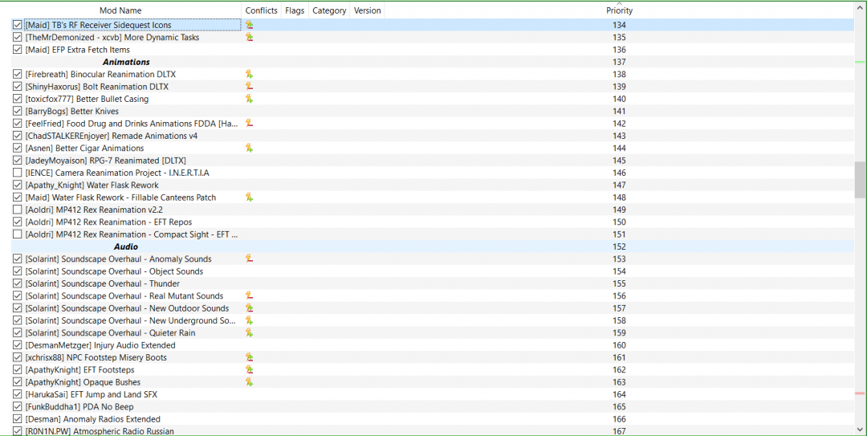Click conflict icon for Bolt Reanimation DLTX

click(x=250, y=86)
